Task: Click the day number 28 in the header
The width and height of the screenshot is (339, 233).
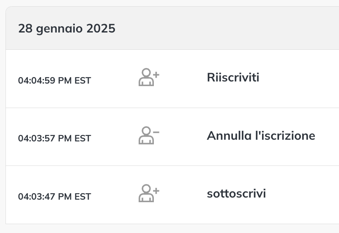Action: pos(25,28)
